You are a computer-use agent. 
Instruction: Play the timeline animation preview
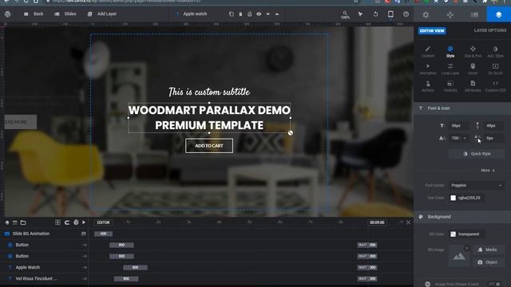(84, 222)
